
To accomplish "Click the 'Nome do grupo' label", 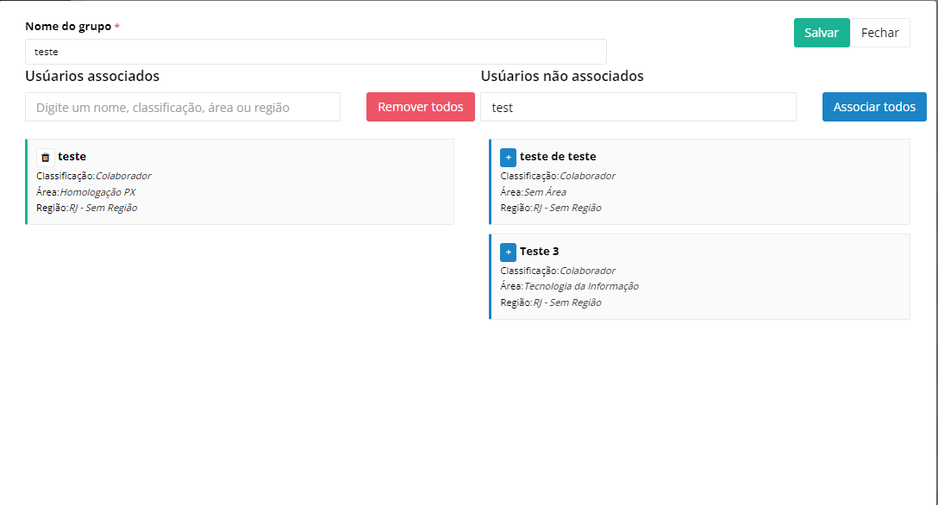I will coord(68,27).
